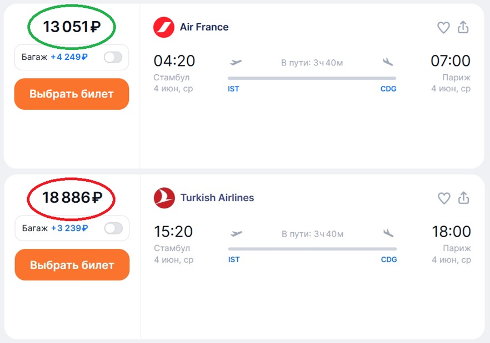This screenshot has width=490, height=343.
Task: Select the 13 051₽ ticket button
Action: point(72,94)
